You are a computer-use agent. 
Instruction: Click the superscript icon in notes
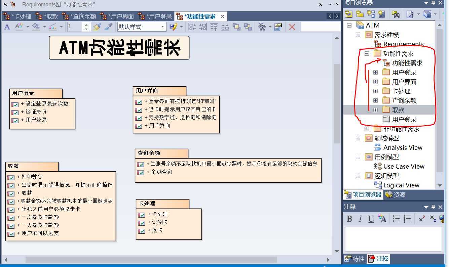point(422,219)
